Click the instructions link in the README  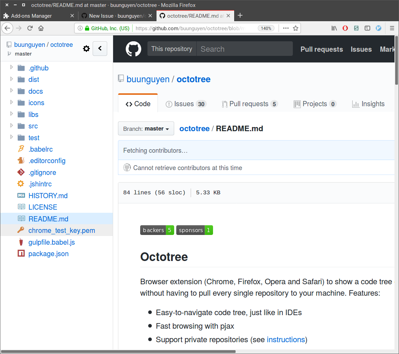point(286,339)
